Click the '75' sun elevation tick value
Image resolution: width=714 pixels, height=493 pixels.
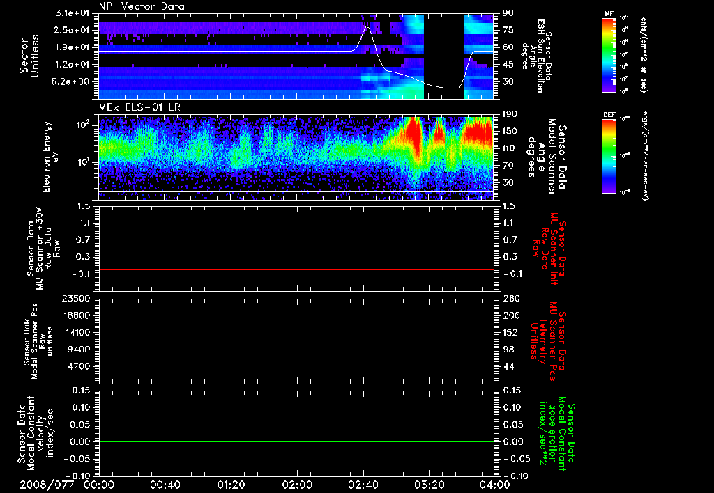coord(508,30)
